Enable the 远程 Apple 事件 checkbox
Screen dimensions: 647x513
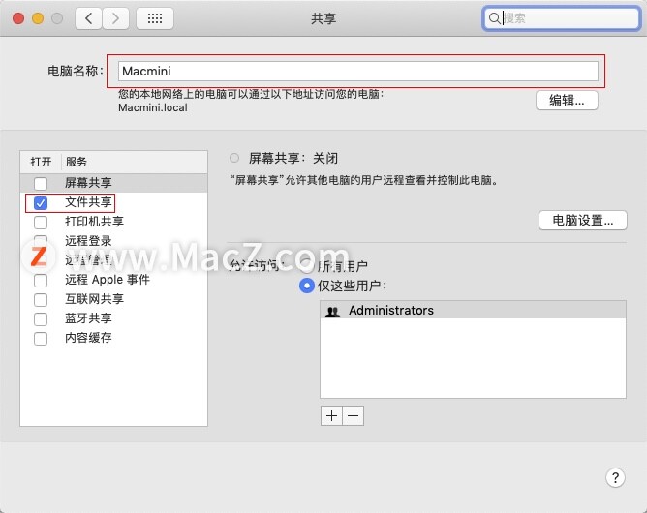click(41, 281)
